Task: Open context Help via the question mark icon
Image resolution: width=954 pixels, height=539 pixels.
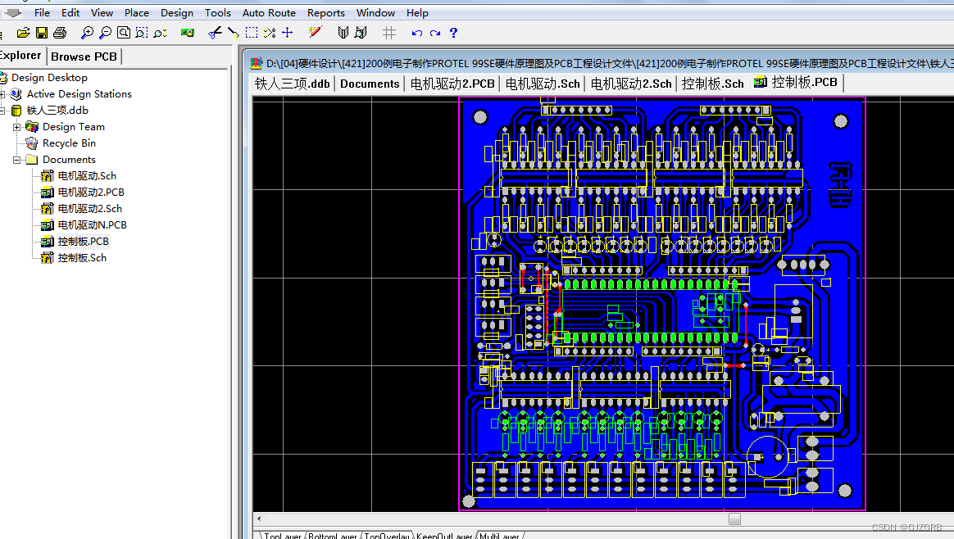Action: [453, 33]
